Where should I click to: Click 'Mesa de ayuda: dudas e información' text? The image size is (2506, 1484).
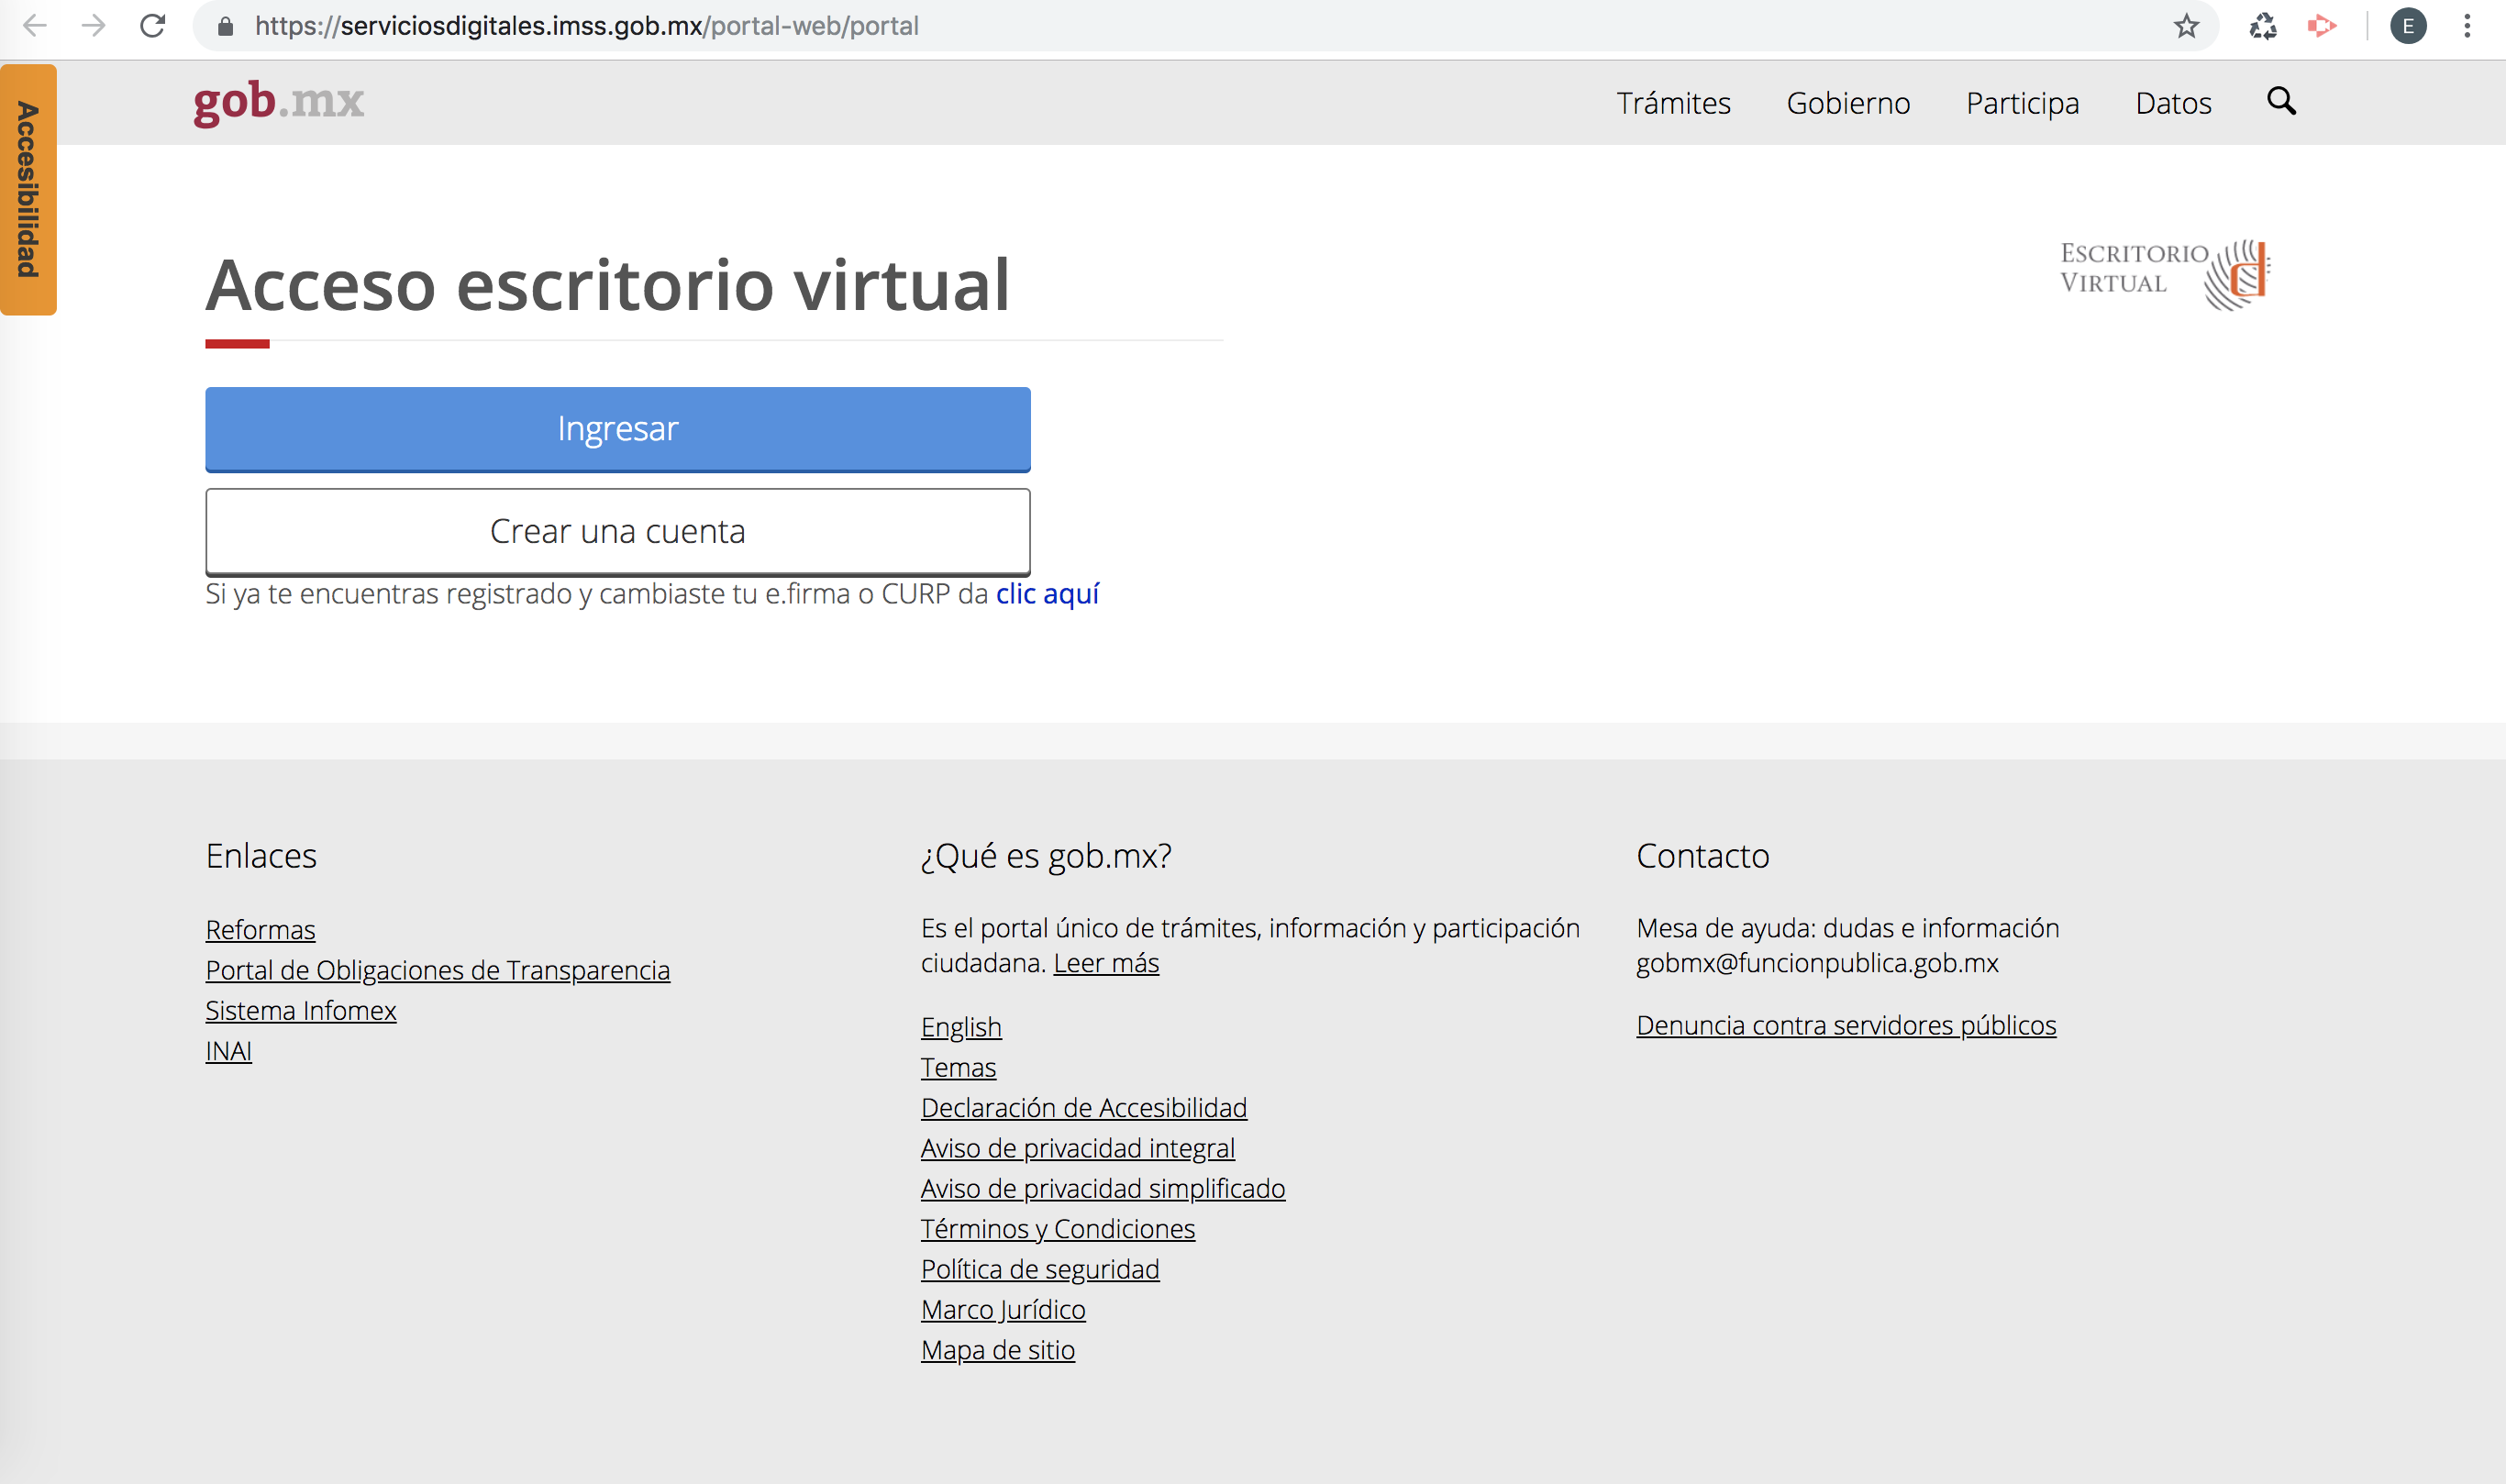click(1847, 928)
